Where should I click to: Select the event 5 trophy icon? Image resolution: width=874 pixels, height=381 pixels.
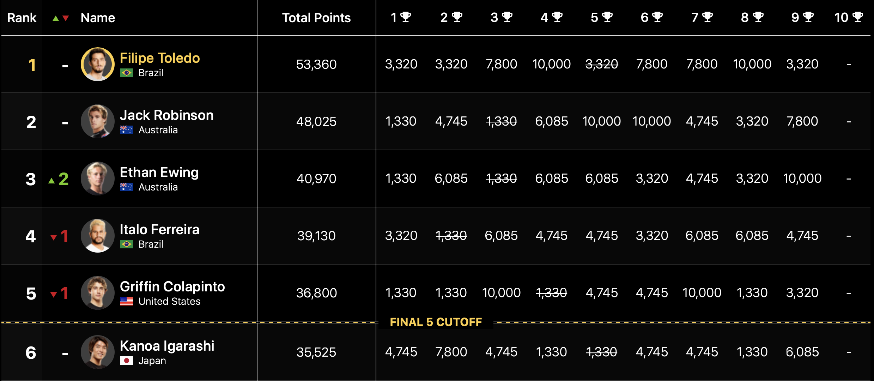pos(607,17)
